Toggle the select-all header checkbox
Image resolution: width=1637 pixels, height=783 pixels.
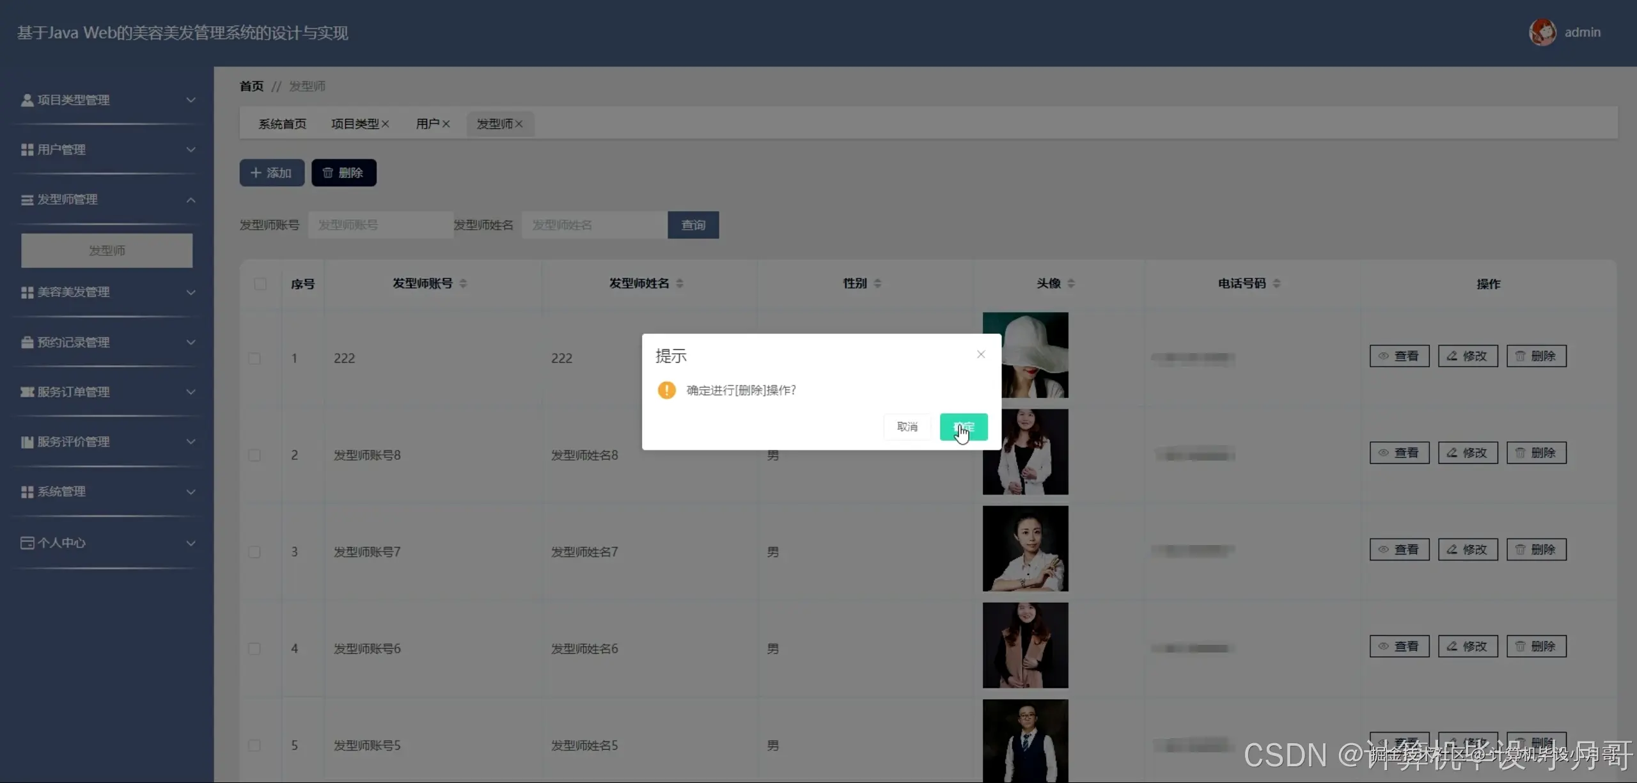click(260, 283)
